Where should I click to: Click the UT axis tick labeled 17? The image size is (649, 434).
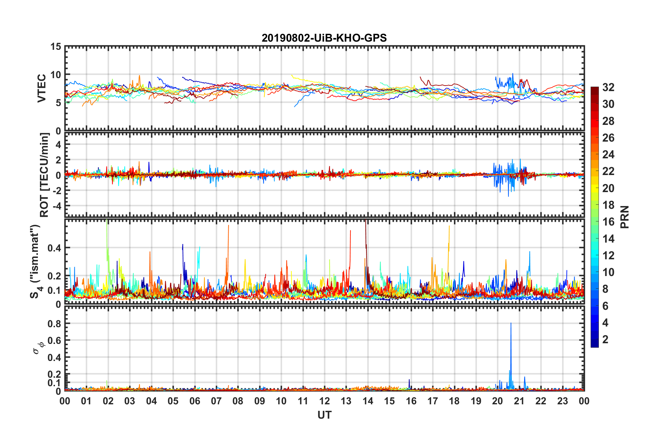click(433, 401)
